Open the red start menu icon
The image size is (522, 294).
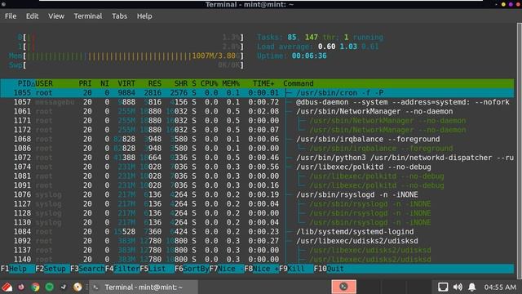(x=7, y=287)
